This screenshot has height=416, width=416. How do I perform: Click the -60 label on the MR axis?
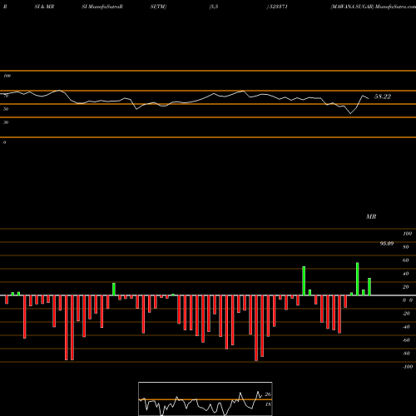[x=406, y=340]
